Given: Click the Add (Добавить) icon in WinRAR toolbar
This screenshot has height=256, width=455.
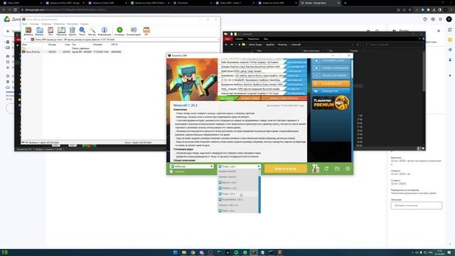Looking at the screenshot, I should tap(28, 31).
